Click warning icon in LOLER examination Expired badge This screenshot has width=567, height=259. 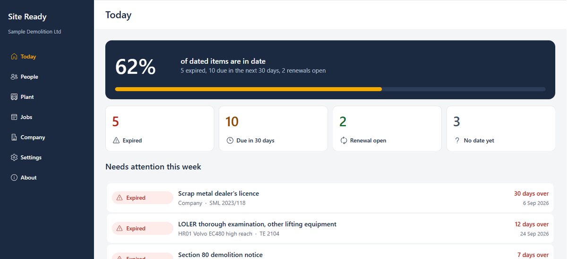(x=120, y=228)
